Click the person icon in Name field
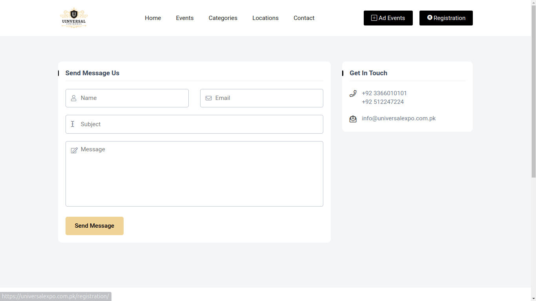 click(73, 98)
